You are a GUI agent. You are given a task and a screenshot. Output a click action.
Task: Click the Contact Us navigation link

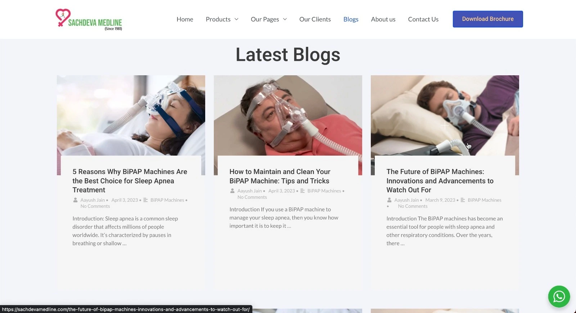pyautogui.click(x=423, y=19)
